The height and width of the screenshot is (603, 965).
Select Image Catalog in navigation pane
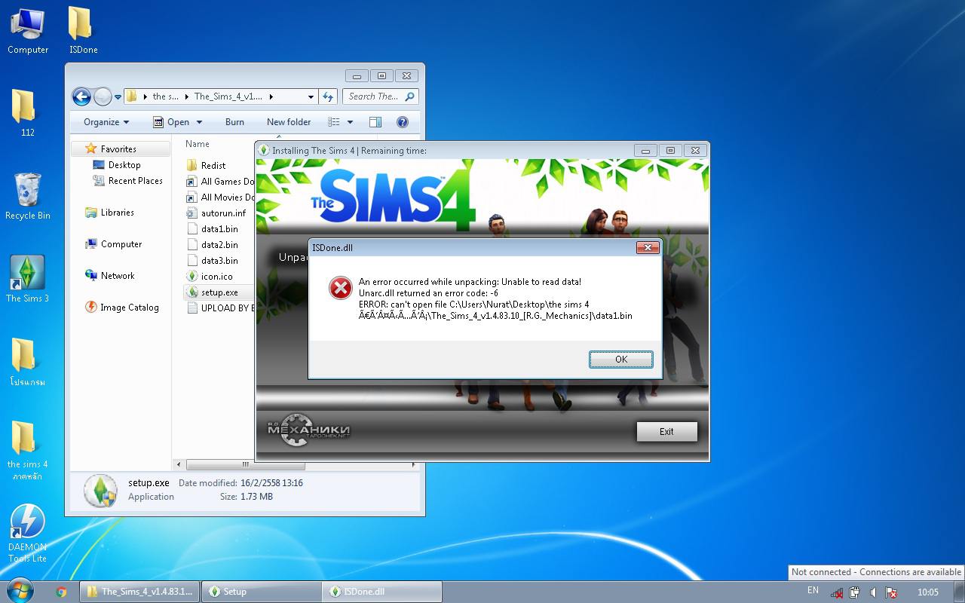[122, 308]
